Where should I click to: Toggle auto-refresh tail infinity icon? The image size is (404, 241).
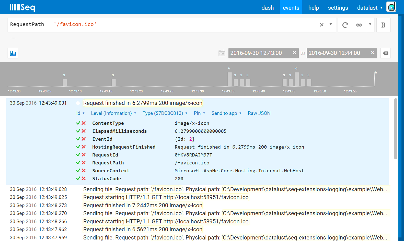coord(359,25)
